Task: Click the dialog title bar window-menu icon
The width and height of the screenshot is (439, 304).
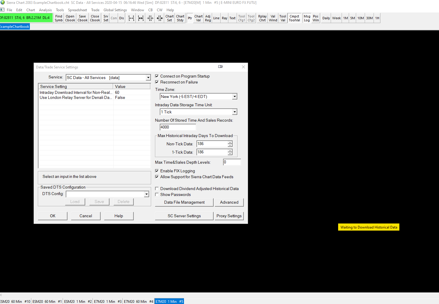Action: pos(220,67)
